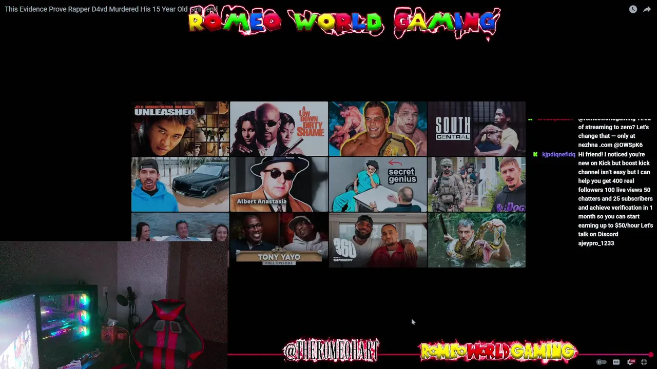Open the Albert Anastasia video thumbnail
Screen dimensions: 657x369
[x=279, y=184]
